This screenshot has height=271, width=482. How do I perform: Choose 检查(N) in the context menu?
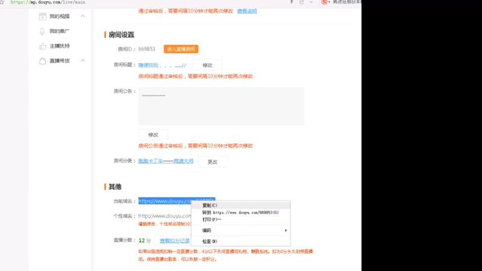[240, 241]
